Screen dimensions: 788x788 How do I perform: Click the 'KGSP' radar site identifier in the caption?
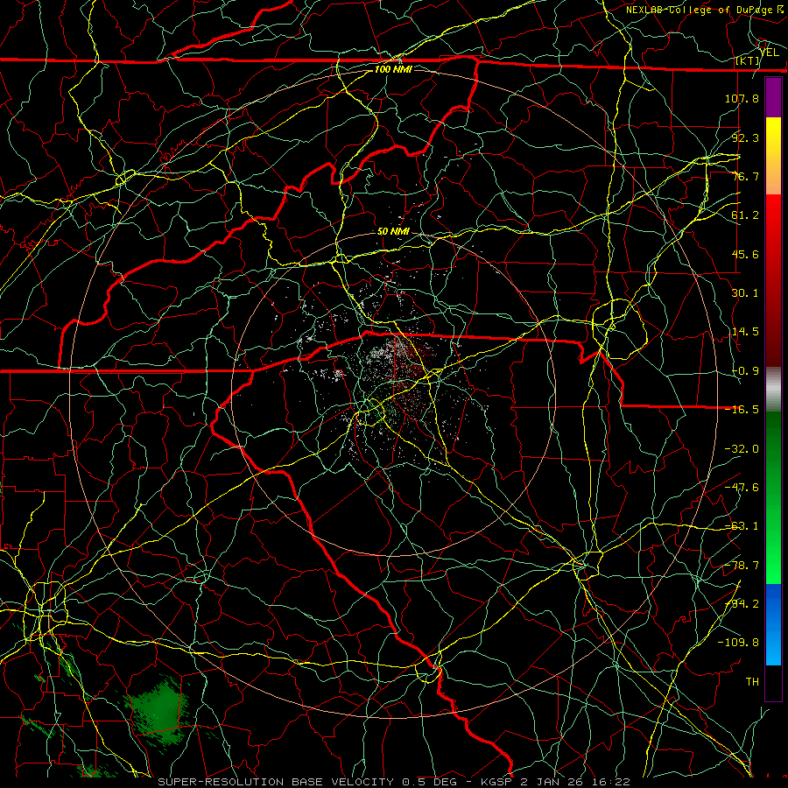[497, 782]
